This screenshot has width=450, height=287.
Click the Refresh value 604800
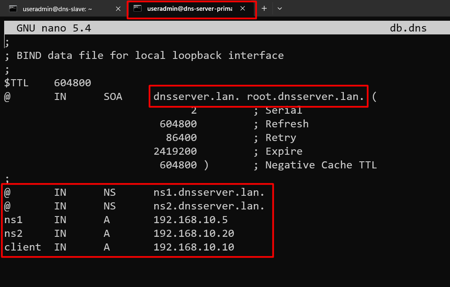pyautogui.click(x=178, y=124)
